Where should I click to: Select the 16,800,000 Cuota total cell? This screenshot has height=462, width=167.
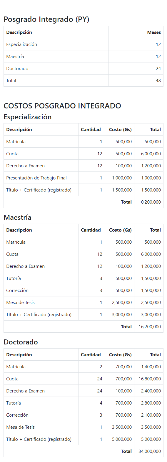click(149, 379)
